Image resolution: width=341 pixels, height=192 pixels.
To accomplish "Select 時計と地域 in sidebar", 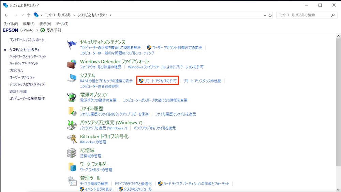I will point(18,92).
